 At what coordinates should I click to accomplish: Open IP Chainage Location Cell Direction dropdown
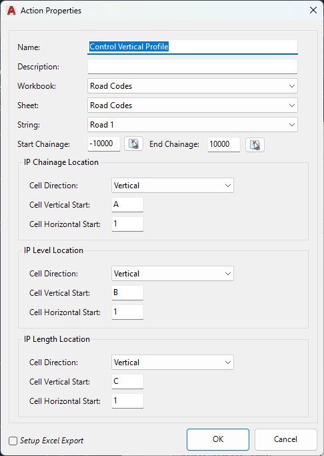173,186
